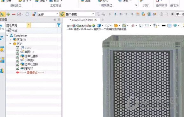Open the shaded display mode dropdown arrow
This screenshot has width=184, height=117.
click(x=102, y=26)
